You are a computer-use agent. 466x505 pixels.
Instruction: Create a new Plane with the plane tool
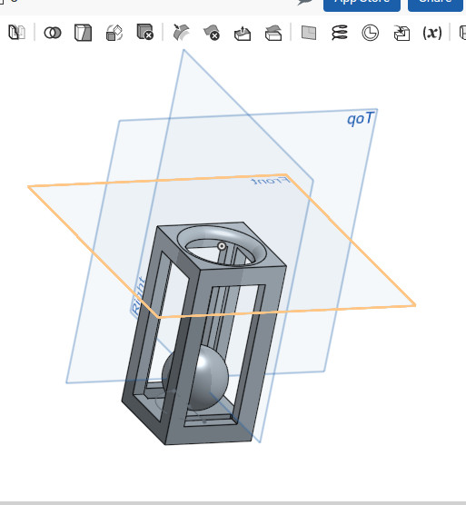tap(309, 33)
